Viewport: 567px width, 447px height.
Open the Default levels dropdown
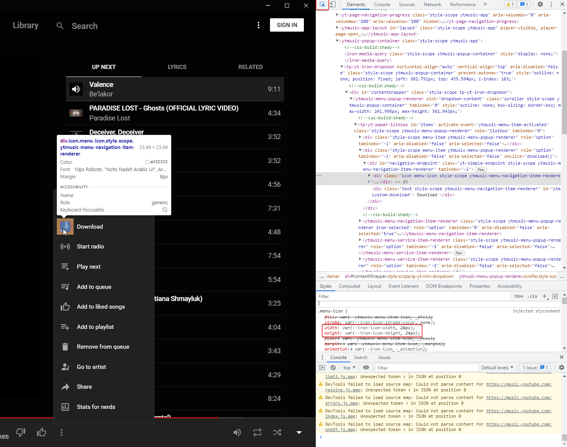[x=497, y=367]
